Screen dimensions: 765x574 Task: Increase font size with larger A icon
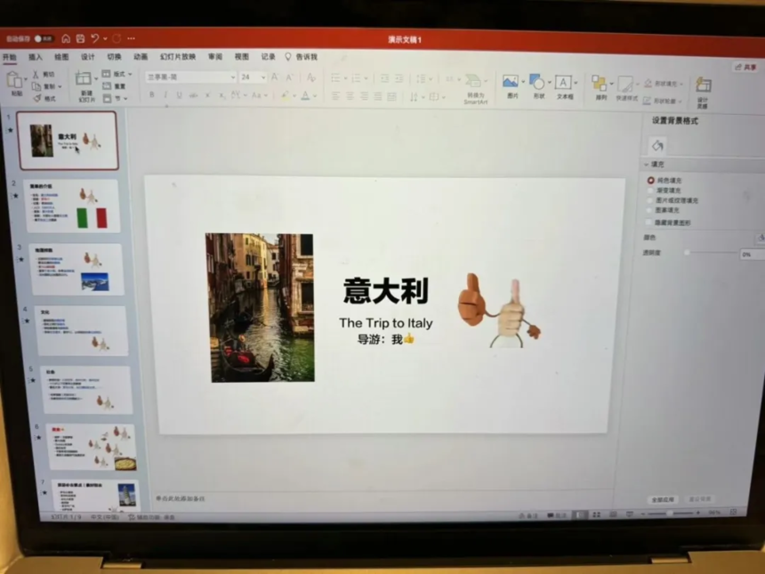click(x=275, y=77)
